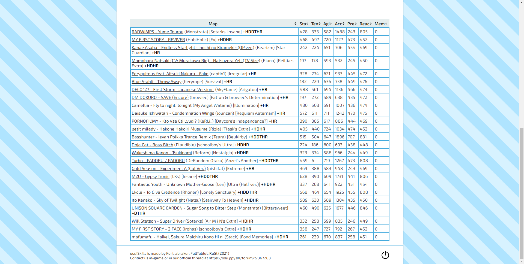Open Blue Stahli - Throw Away link

(x=156, y=82)
